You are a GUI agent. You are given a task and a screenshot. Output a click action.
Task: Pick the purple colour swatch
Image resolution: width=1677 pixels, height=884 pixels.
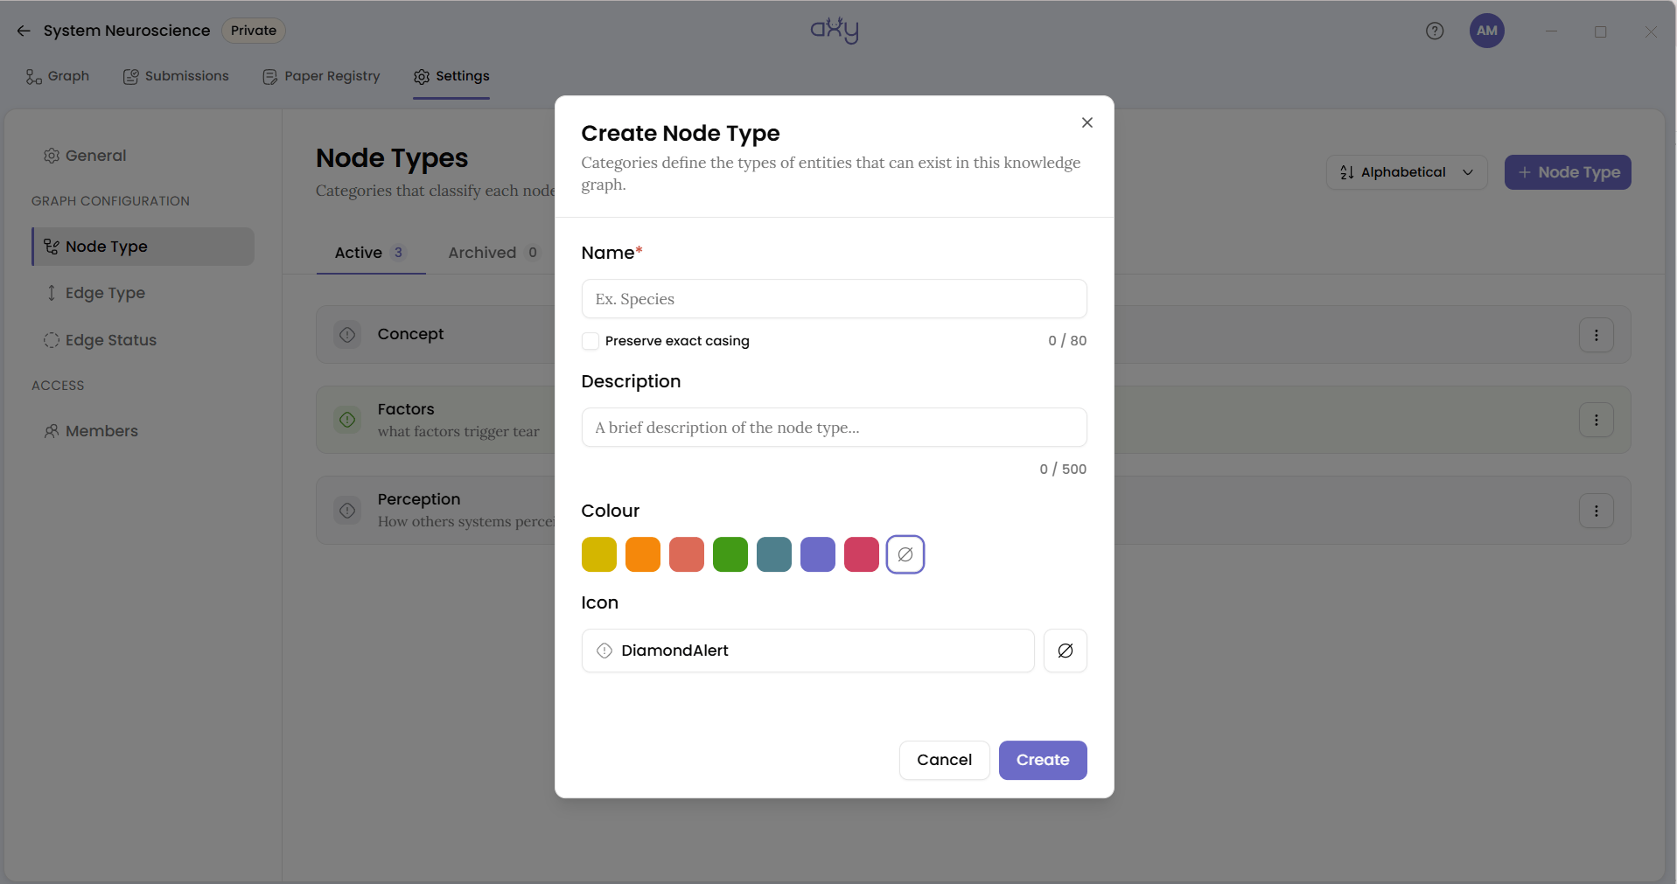tap(818, 554)
